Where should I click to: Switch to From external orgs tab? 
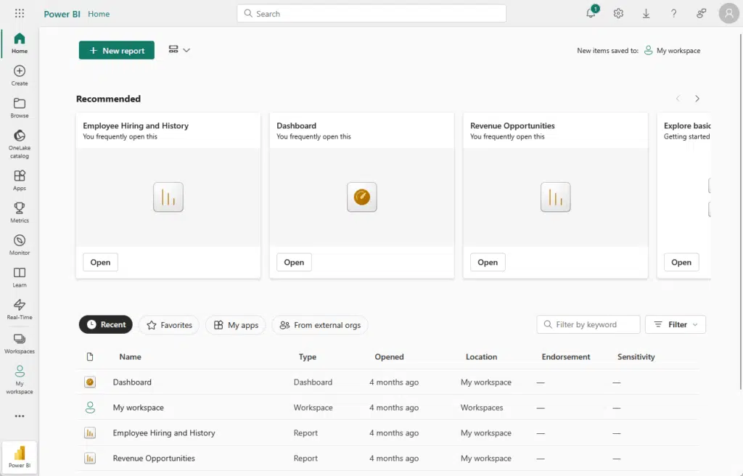click(x=320, y=325)
